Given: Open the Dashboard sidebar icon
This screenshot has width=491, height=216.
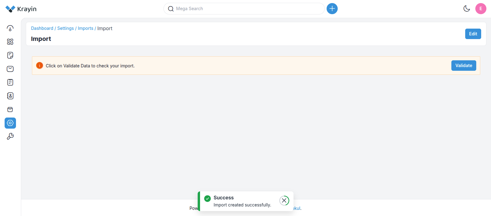Looking at the screenshot, I should (x=10, y=28).
